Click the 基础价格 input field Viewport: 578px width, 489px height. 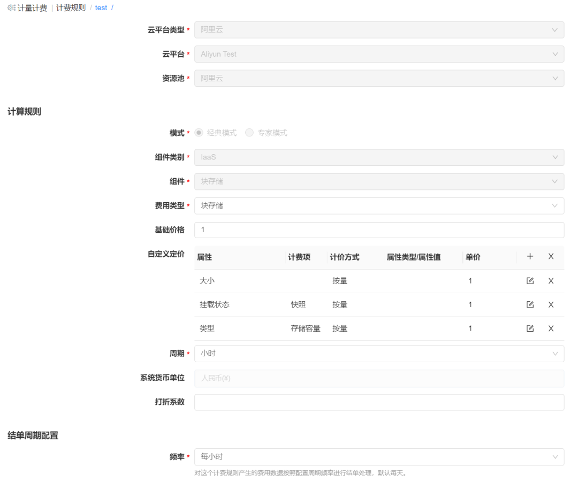379,230
